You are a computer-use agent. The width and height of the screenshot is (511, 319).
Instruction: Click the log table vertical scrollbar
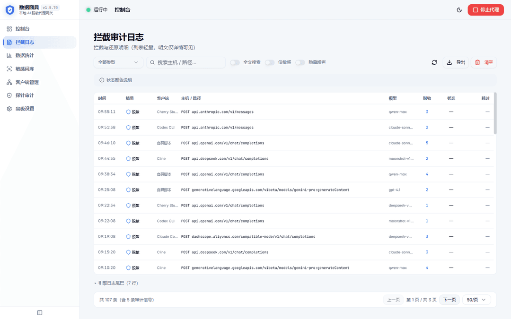pyautogui.click(x=495, y=113)
